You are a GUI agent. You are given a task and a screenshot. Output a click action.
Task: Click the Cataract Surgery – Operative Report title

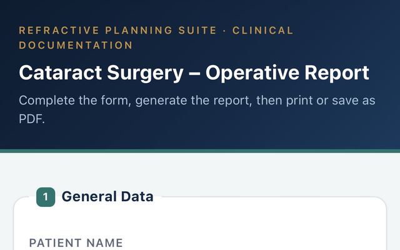pos(194,73)
